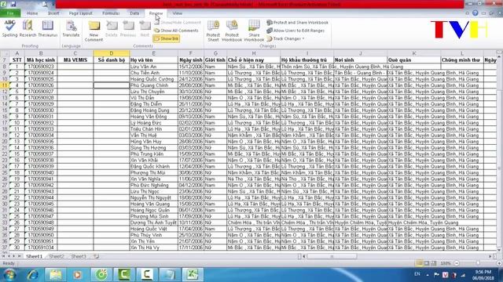
Task: Click cell 'Xin Thị Hà Vy'
Action: tap(154, 248)
